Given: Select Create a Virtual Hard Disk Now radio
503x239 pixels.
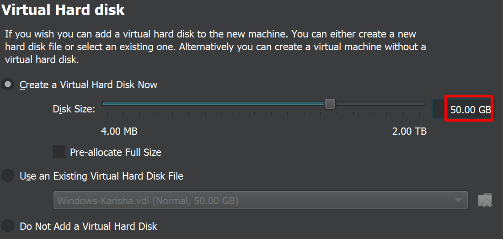Looking at the screenshot, I should [x=8, y=85].
